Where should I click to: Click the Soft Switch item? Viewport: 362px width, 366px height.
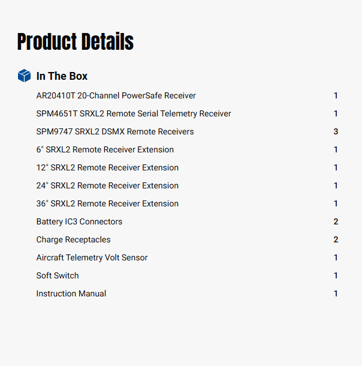[58, 275]
